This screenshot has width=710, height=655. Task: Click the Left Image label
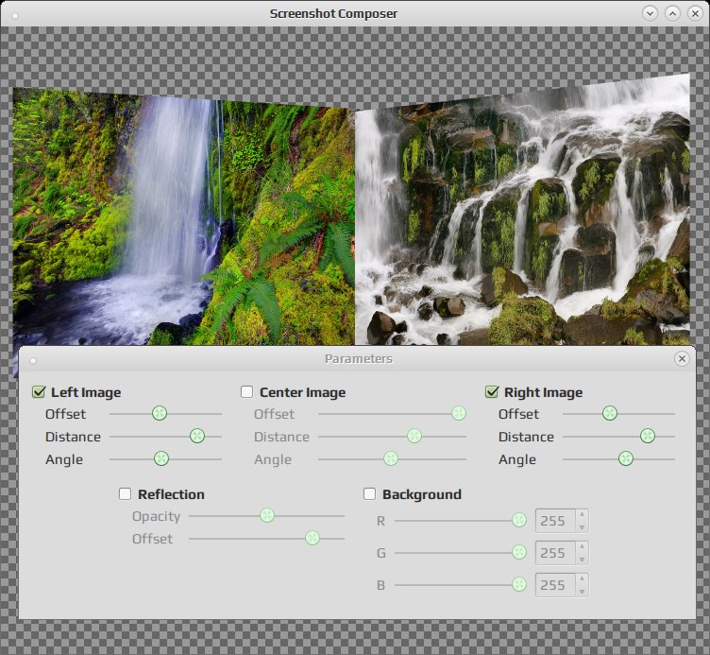pyautogui.click(x=86, y=392)
